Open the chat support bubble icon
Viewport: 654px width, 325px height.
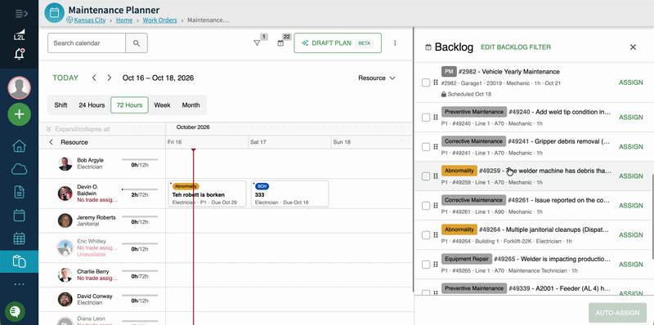pyautogui.click(x=15, y=311)
